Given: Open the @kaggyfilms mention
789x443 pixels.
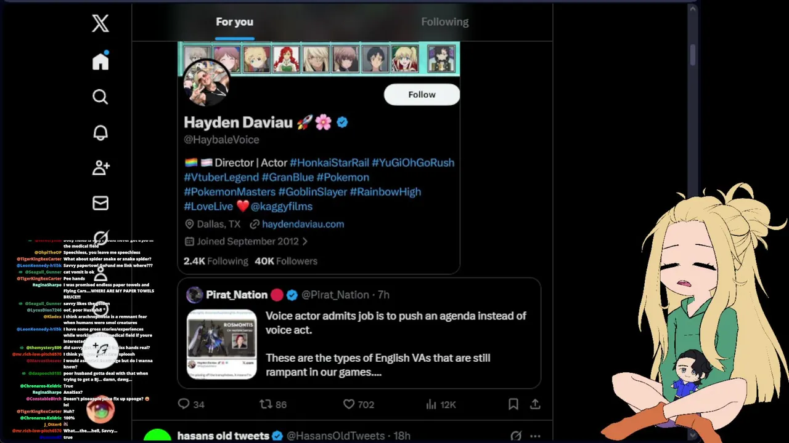Looking at the screenshot, I should pos(281,207).
